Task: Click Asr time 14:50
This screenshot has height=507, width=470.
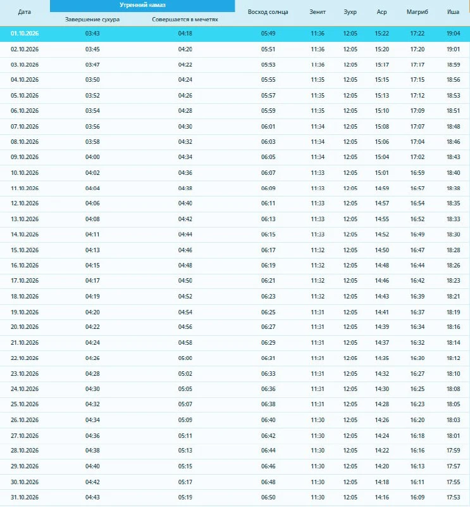Action: tap(382, 250)
